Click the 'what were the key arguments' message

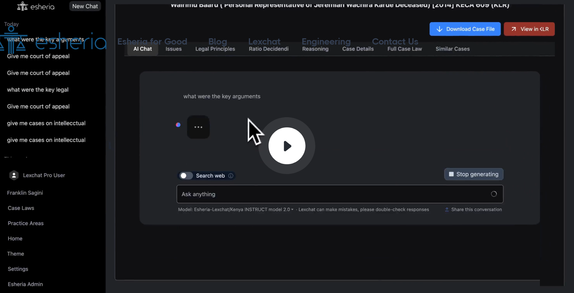222,96
